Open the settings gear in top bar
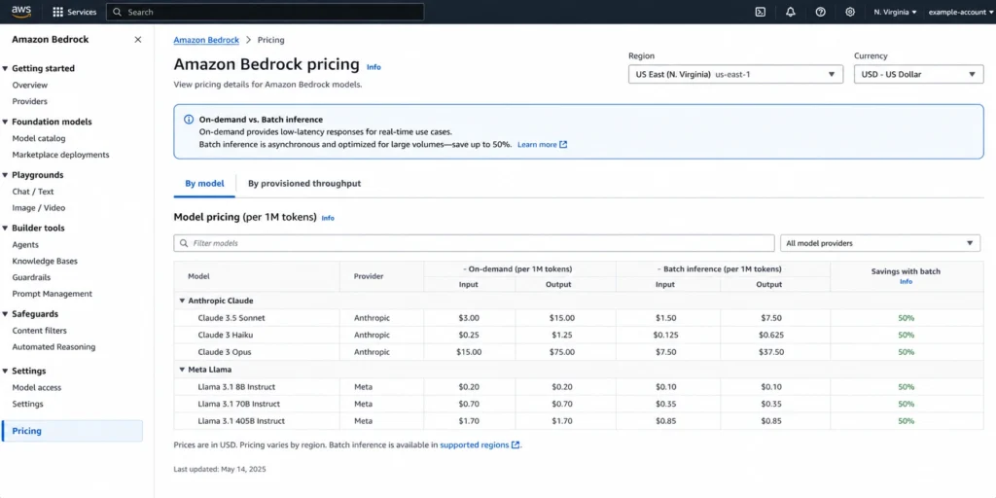The width and height of the screenshot is (996, 498). tap(850, 12)
